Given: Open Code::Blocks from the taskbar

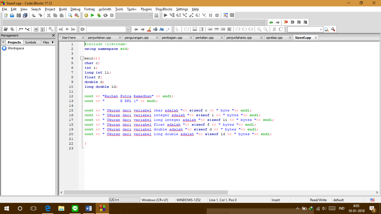Looking at the screenshot, I should 102,208.
